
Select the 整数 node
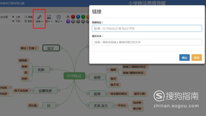tap(114, 70)
